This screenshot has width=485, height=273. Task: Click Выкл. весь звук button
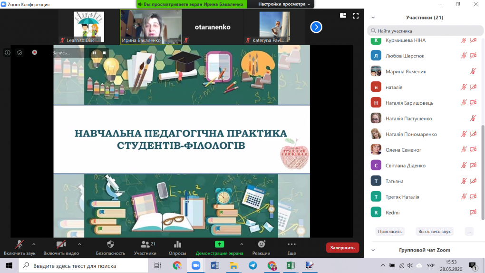point(434,232)
